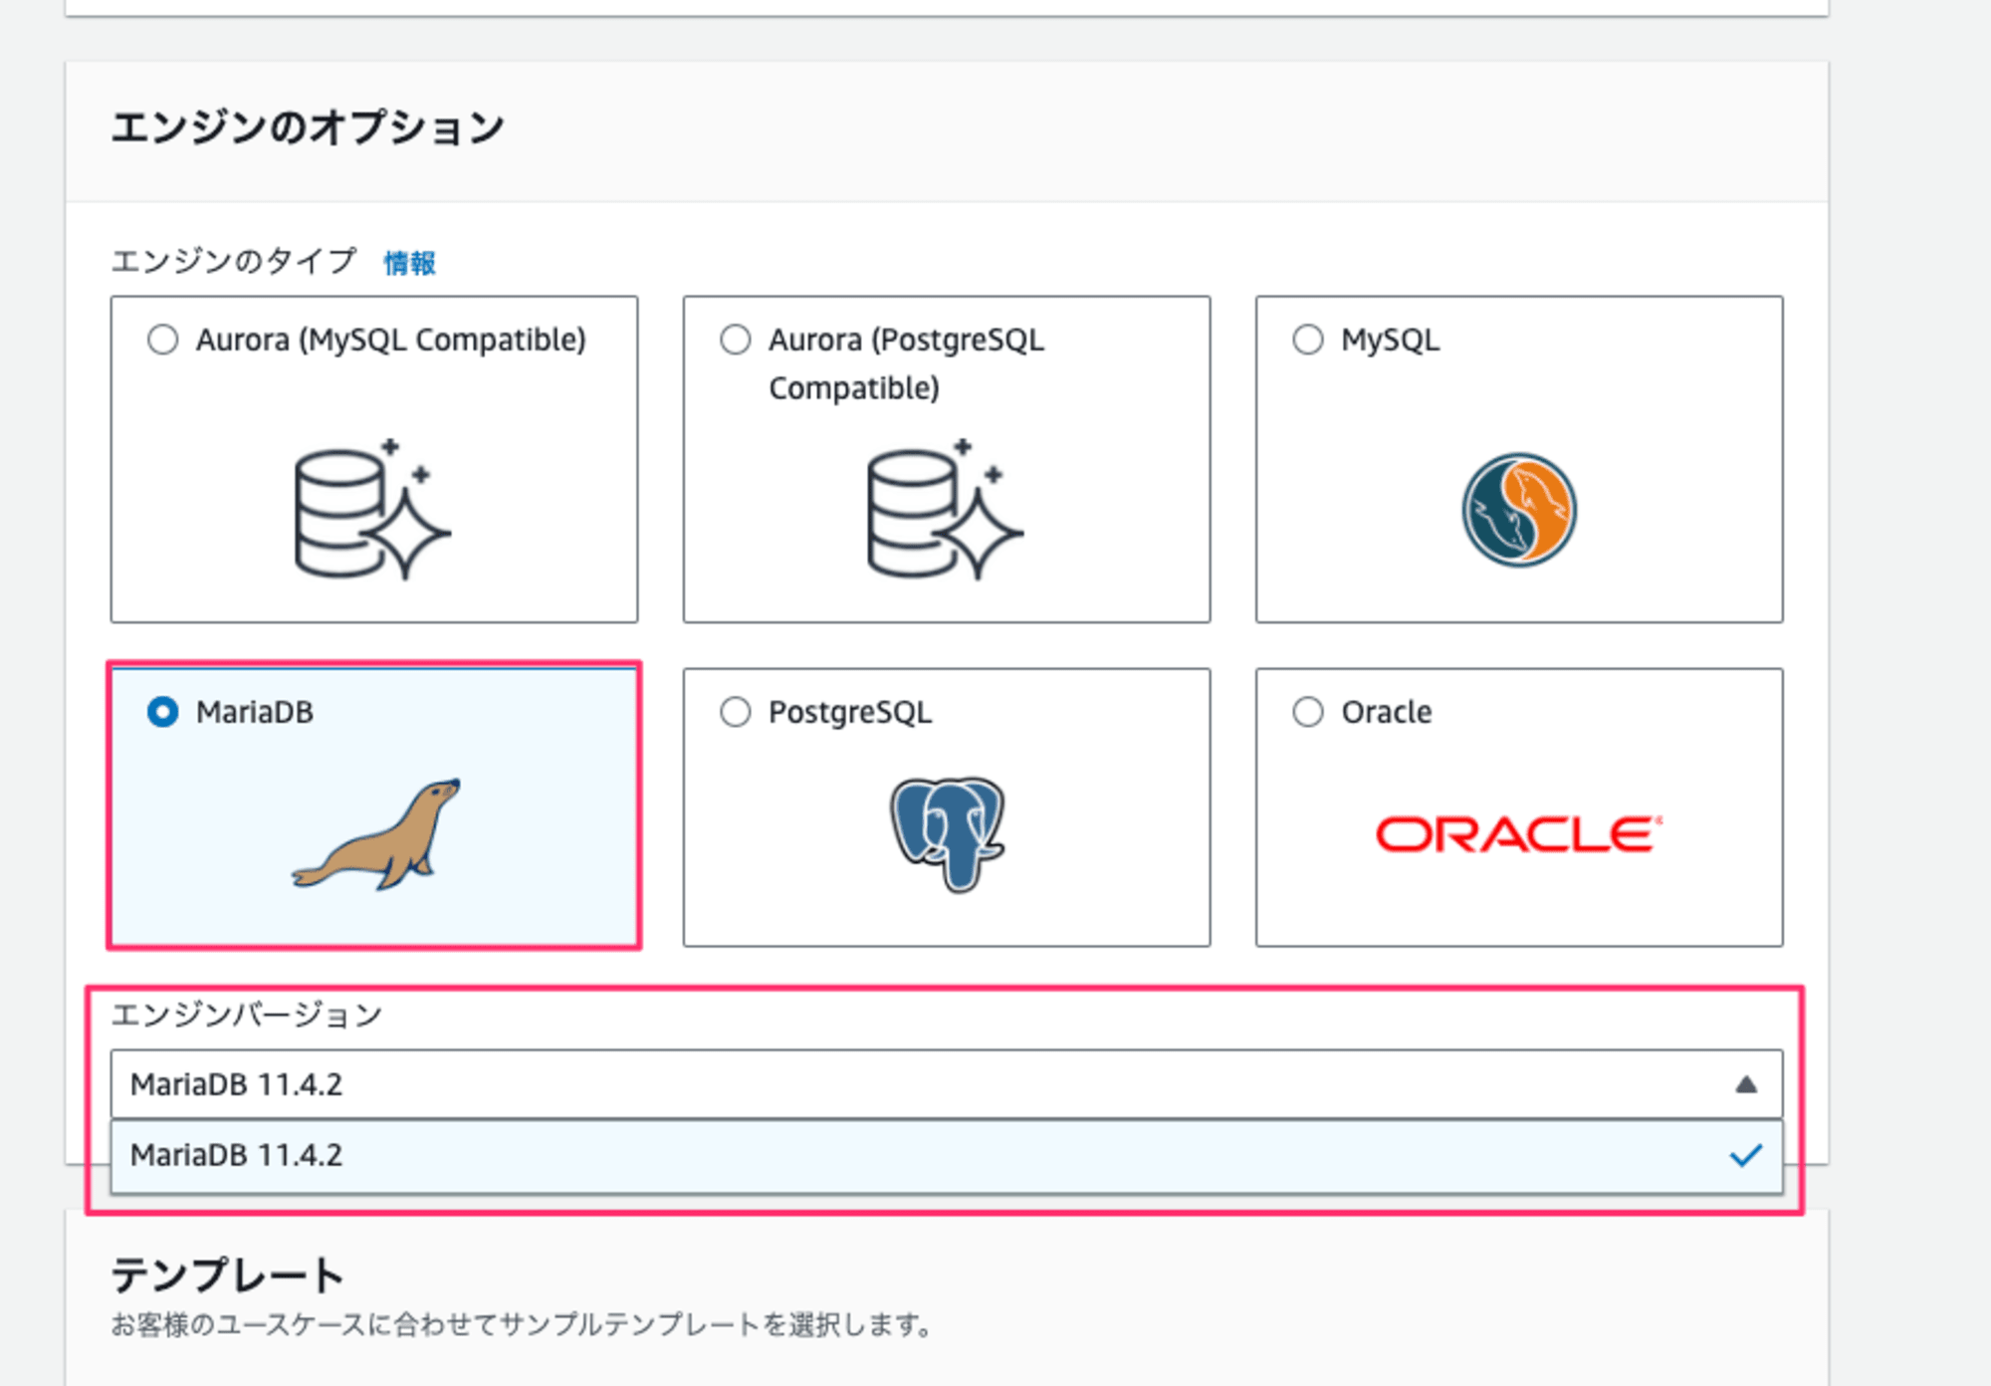Click the エンジンのオプション heading
The height and width of the screenshot is (1386, 1991).
pyautogui.click(x=308, y=128)
